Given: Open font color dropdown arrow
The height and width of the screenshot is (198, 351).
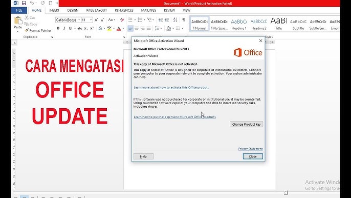Looking at the screenshot, I should pyautogui.click(x=123, y=29).
